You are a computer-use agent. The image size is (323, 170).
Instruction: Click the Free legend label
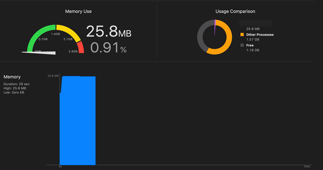point(250,45)
